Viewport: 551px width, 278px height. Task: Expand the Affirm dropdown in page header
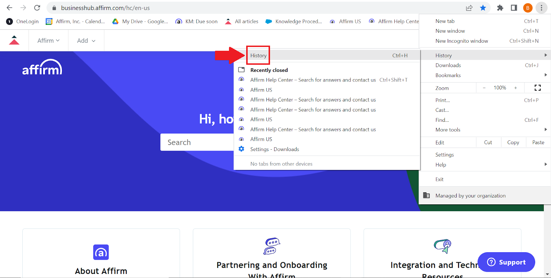coord(49,41)
